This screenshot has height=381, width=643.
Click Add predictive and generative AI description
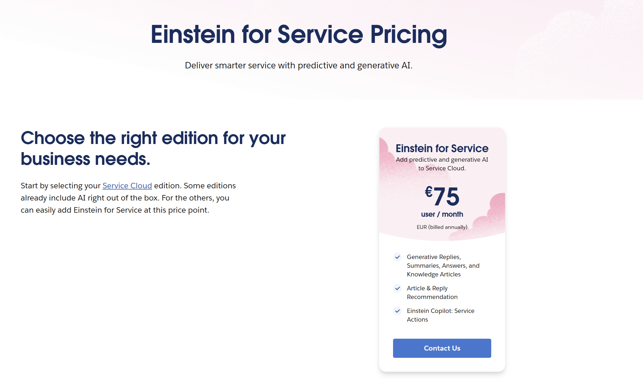[x=442, y=164]
